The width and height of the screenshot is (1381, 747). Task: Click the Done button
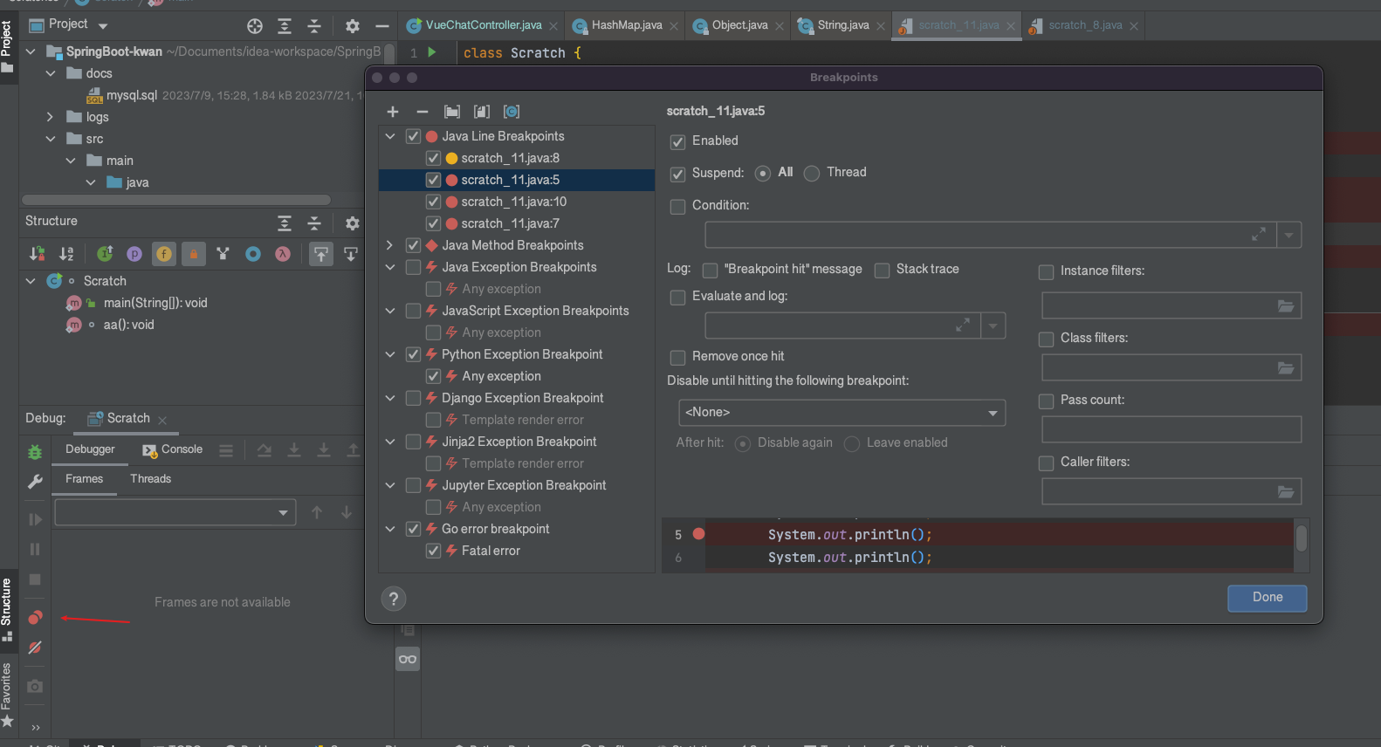tap(1268, 598)
